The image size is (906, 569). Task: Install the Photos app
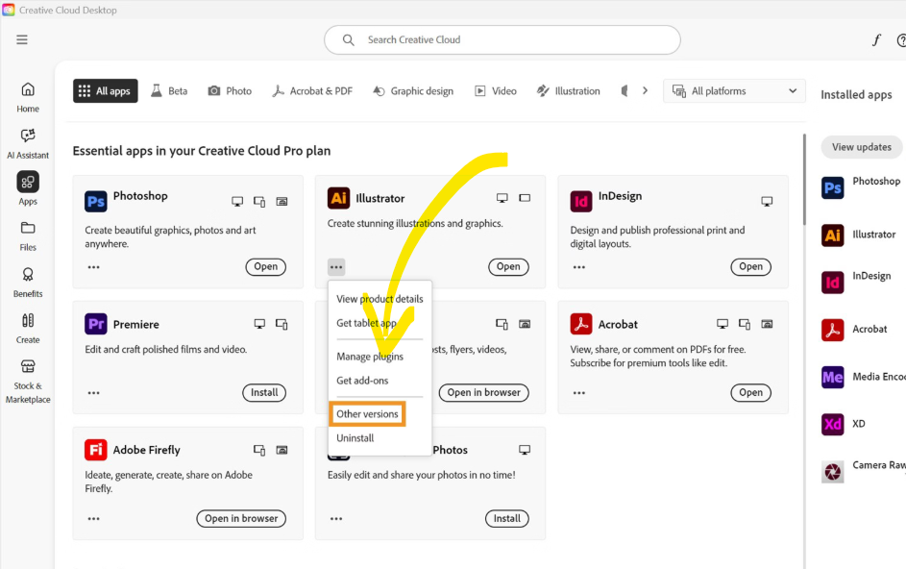coord(506,519)
